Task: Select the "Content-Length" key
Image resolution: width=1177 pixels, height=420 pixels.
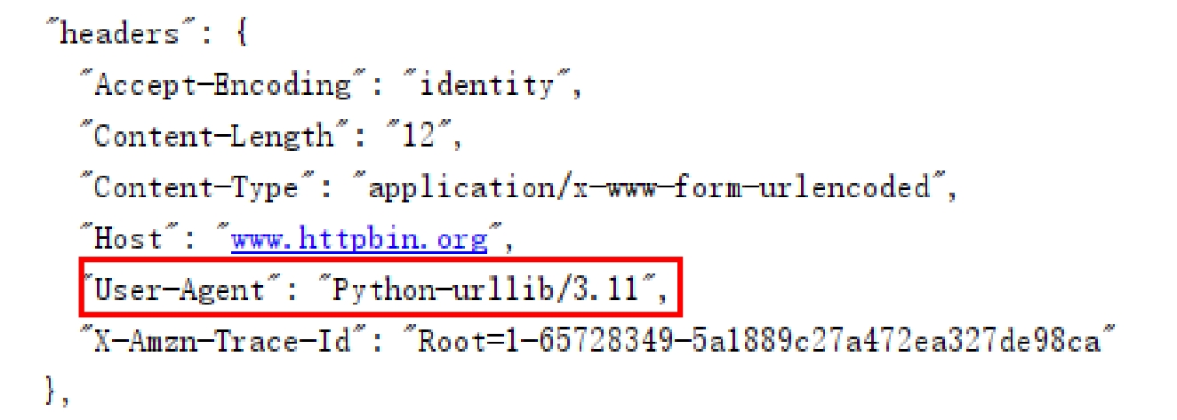Action: click(x=214, y=137)
